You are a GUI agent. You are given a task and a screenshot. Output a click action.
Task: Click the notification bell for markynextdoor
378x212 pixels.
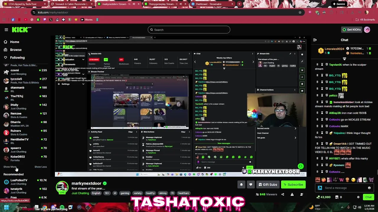(241, 185)
